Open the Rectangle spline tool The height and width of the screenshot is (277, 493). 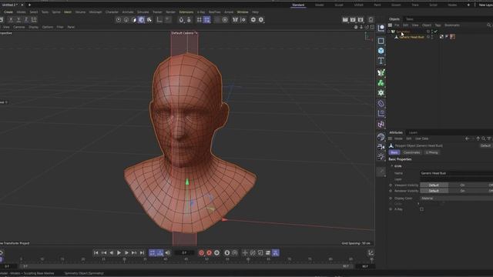(x=381, y=41)
